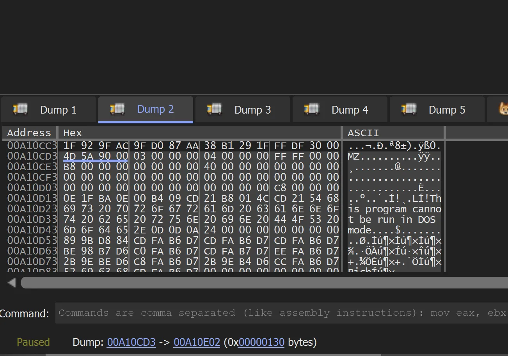Click ASCII text 'is program canno'

394,209
